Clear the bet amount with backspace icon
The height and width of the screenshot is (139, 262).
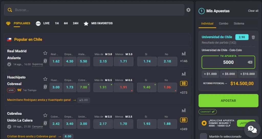[250, 62]
